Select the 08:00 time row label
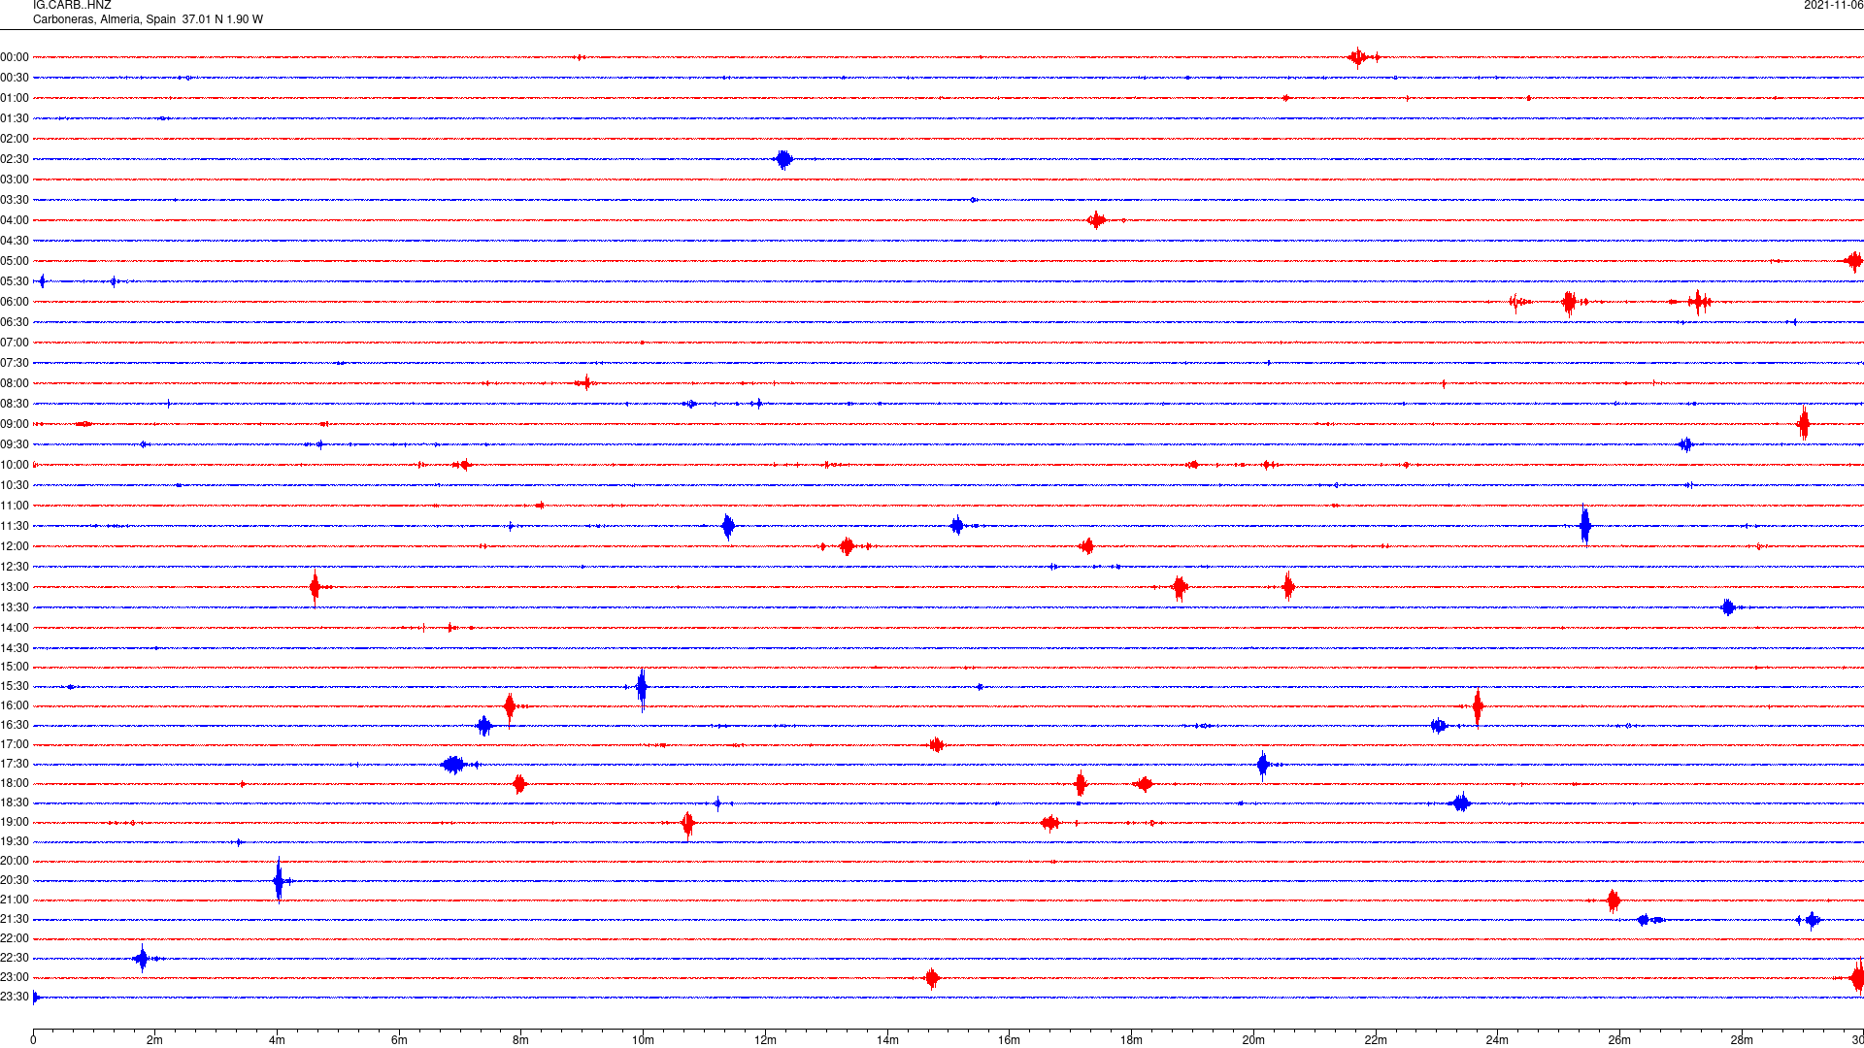Screen dimensions: 1864x1048 pos(15,383)
